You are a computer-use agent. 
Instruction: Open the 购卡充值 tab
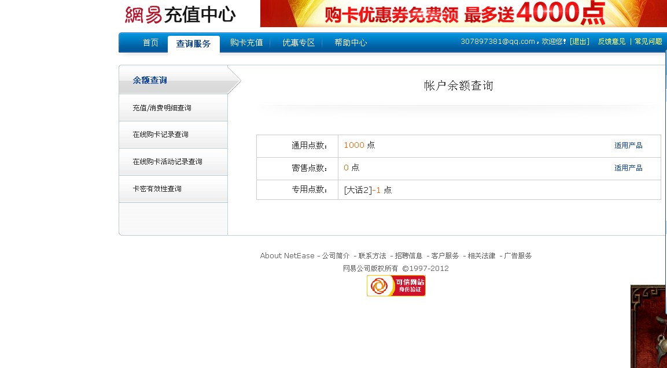246,43
